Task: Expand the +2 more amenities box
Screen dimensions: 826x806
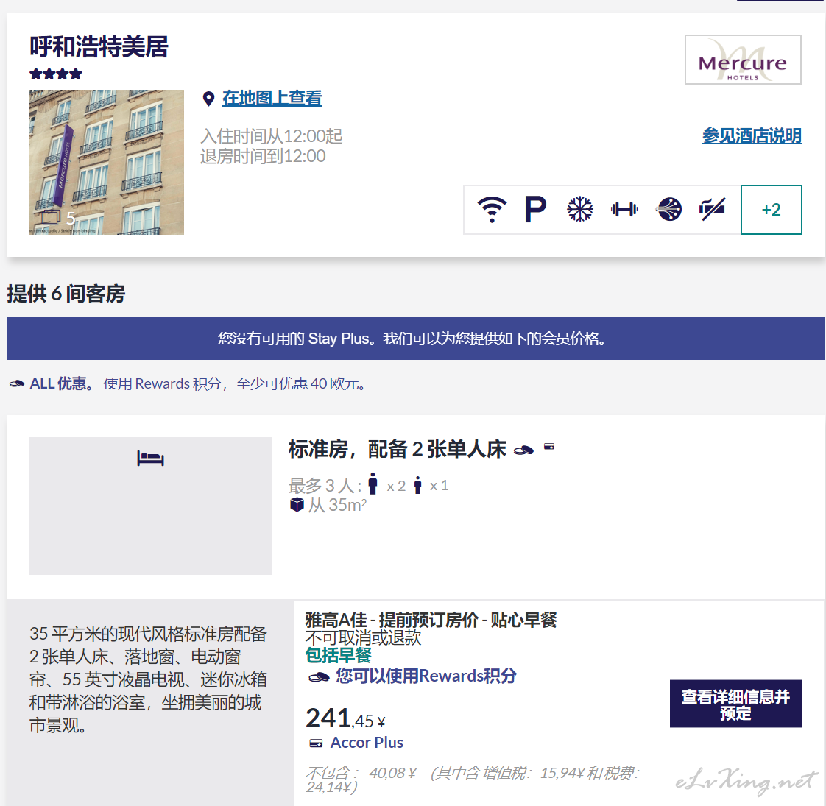Action: 772,210
